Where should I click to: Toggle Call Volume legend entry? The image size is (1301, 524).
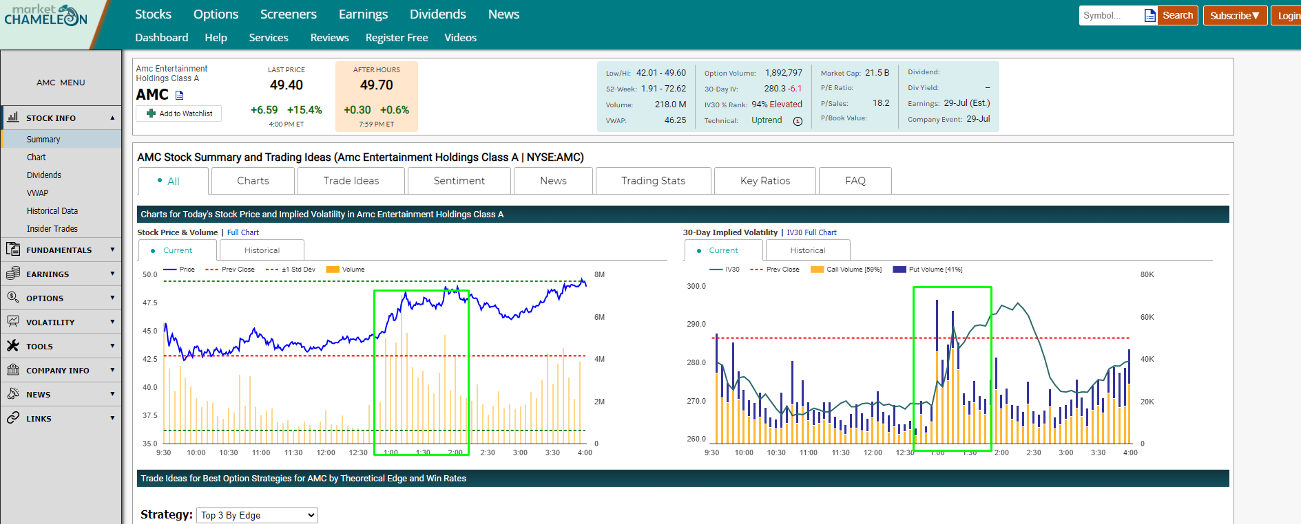pos(846,270)
